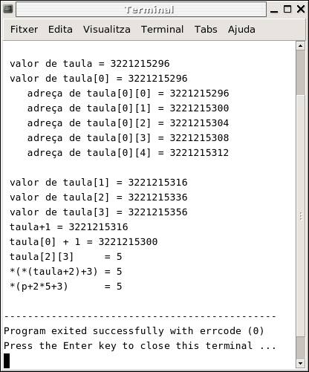Click the scrollbar down arrow

[x=301, y=363]
